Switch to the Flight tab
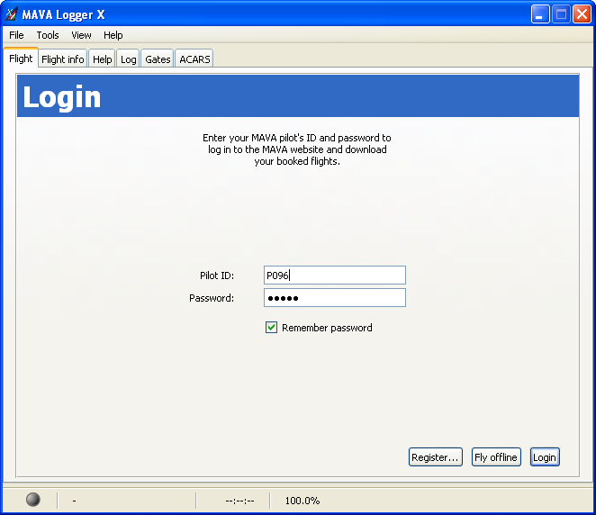This screenshot has width=596, height=515. point(21,59)
